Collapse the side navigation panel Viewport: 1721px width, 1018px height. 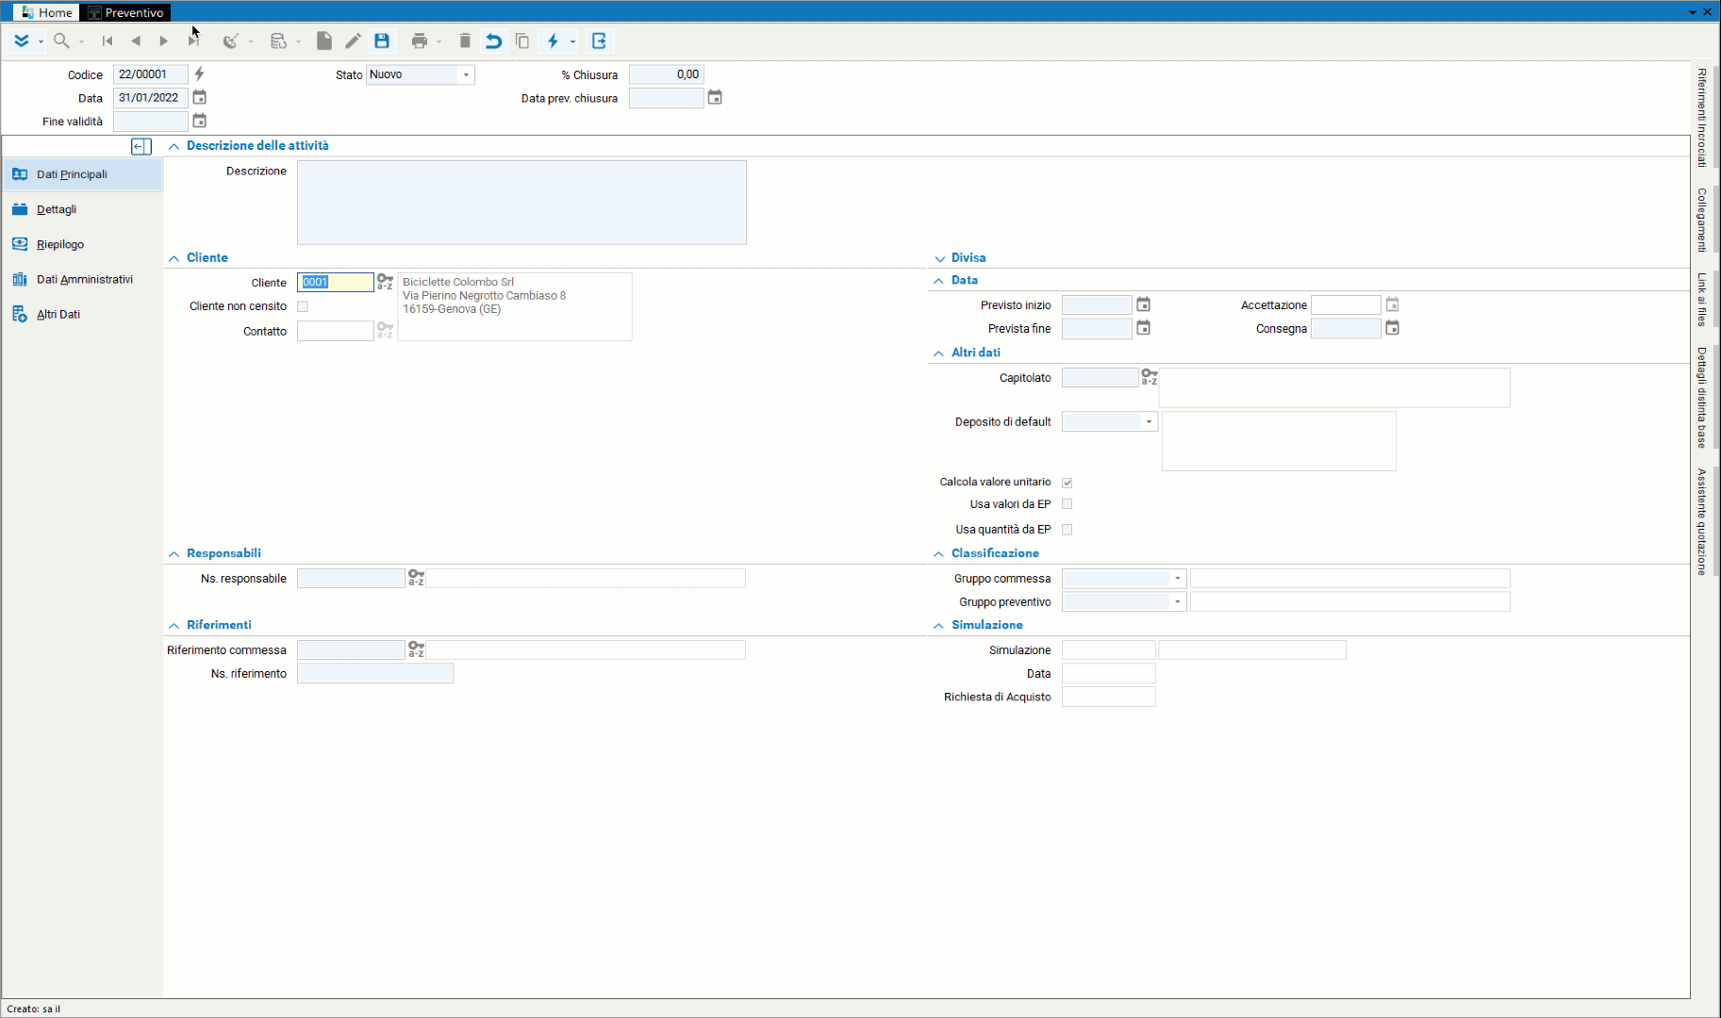[141, 146]
